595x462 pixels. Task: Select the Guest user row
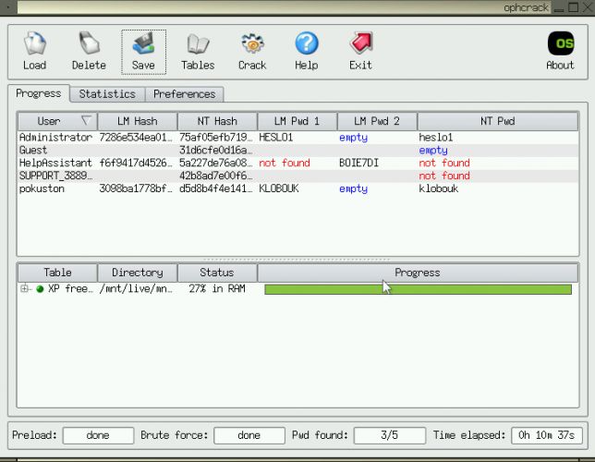pyautogui.click(x=297, y=151)
